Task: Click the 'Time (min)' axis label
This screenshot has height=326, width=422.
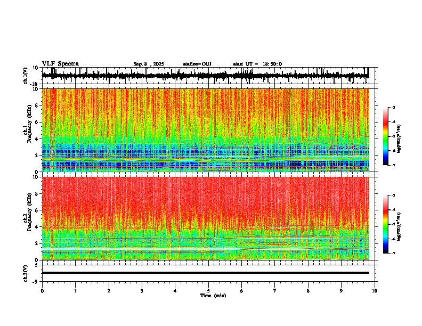Action: tap(213, 296)
